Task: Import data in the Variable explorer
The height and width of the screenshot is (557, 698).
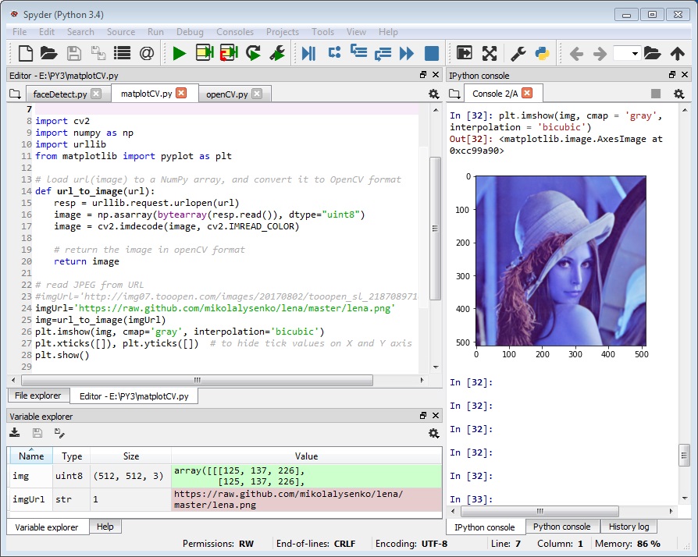Action: click(x=15, y=432)
